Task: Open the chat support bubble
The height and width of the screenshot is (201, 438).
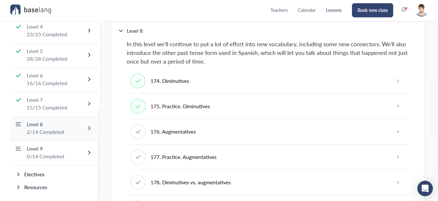Action: coord(425,188)
